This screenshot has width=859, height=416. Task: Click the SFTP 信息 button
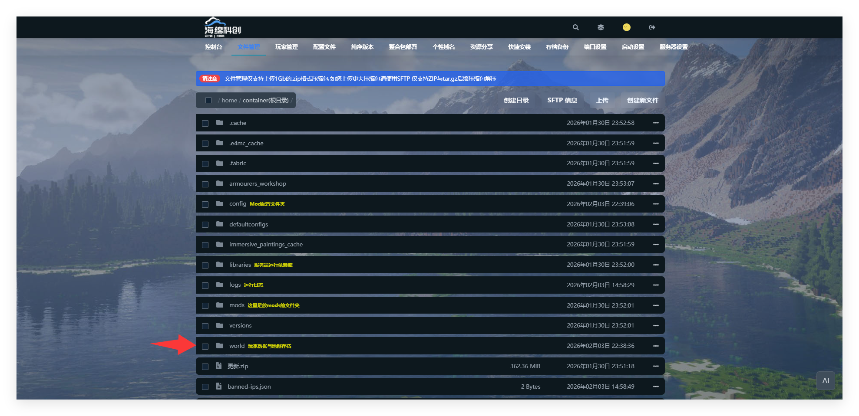point(562,100)
